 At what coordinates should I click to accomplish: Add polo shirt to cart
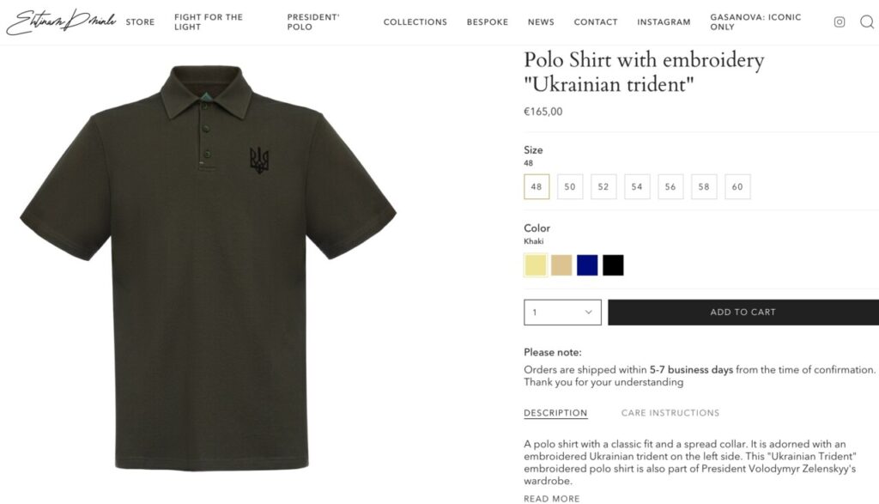point(743,313)
